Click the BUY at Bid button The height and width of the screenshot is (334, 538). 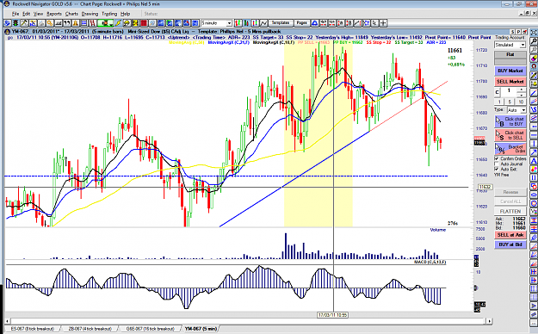(x=510, y=244)
